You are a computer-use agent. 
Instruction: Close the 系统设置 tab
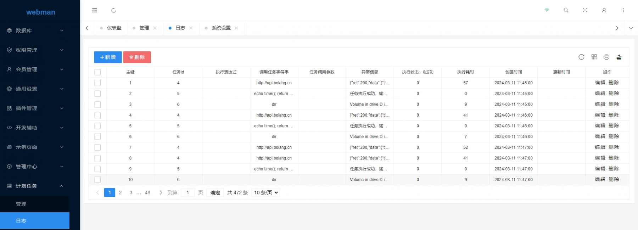click(236, 28)
